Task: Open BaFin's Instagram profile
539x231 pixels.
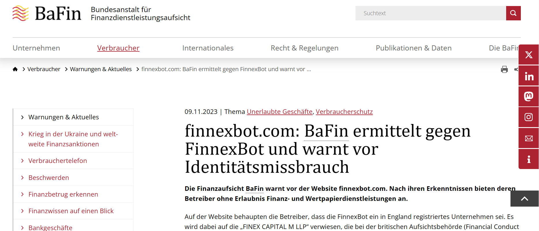Action: [529, 117]
